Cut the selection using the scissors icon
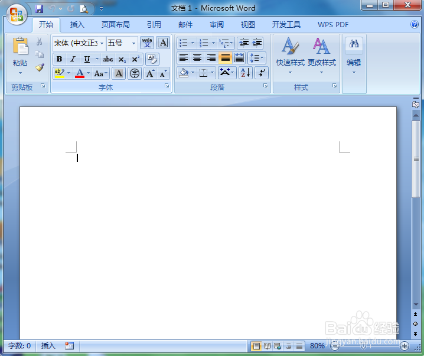The height and width of the screenshot is (356, 424). (40, 41)
